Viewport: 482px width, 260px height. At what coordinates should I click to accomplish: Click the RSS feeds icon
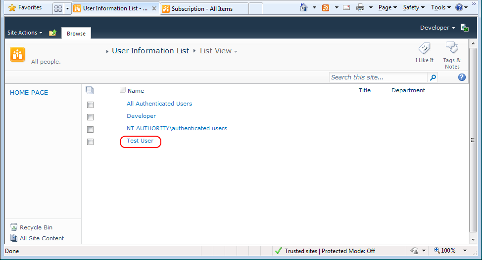pos(326,8)
